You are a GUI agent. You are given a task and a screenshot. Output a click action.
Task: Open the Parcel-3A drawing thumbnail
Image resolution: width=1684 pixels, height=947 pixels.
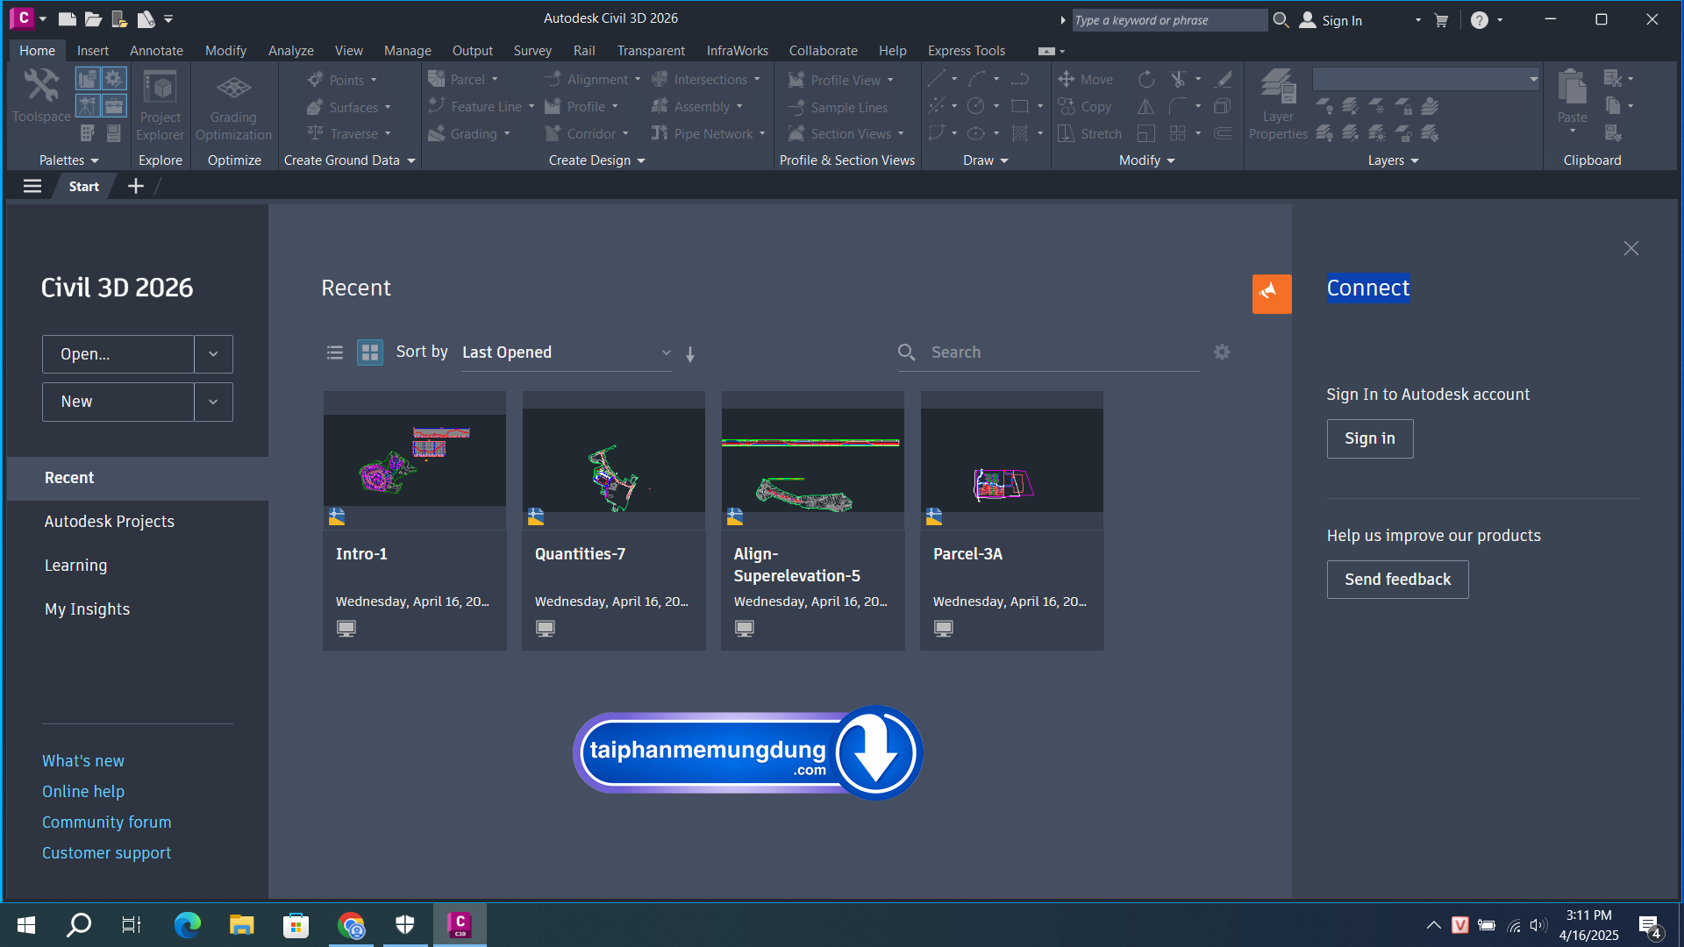click(1012, 460)
